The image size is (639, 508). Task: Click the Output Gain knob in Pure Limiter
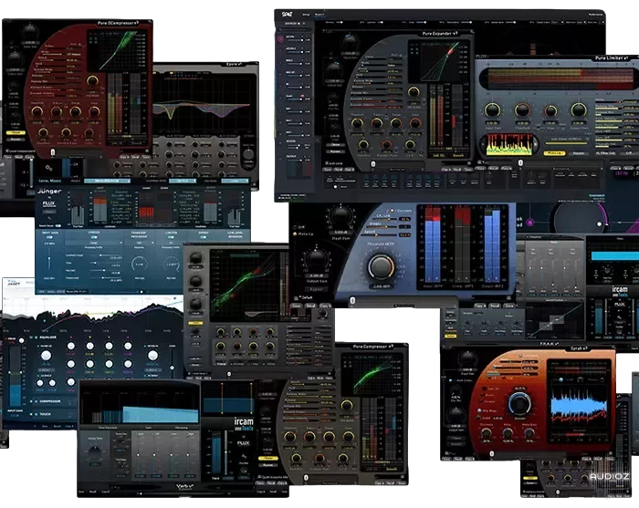point(579,110)
